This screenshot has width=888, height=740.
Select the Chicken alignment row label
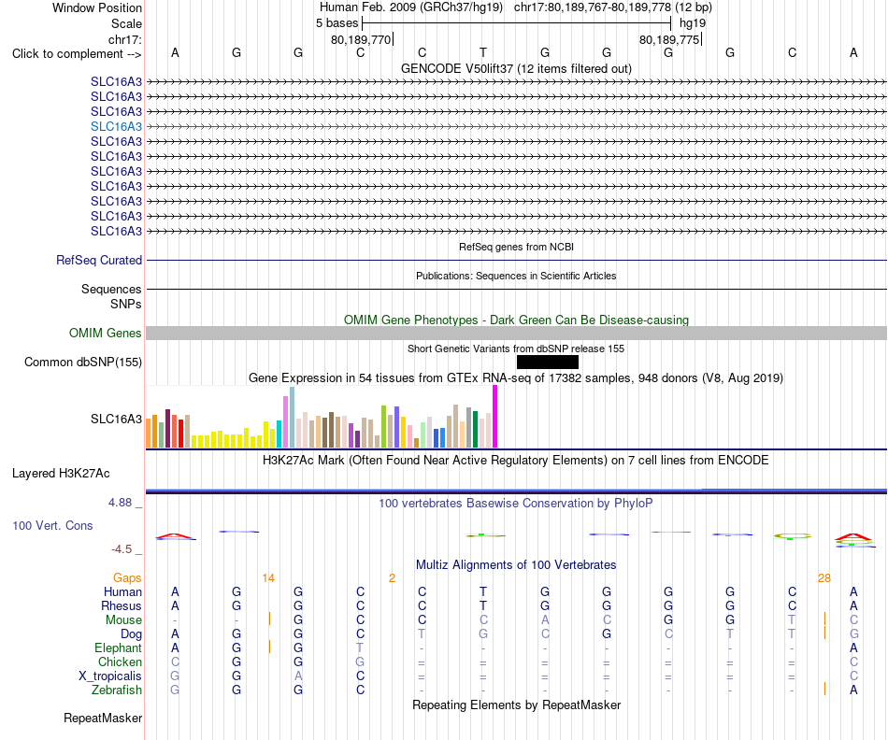click(x=120, y=662)
